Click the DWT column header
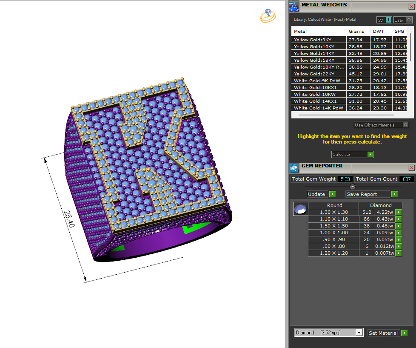This screenshot has width=416, height=348. click(381, 32)
